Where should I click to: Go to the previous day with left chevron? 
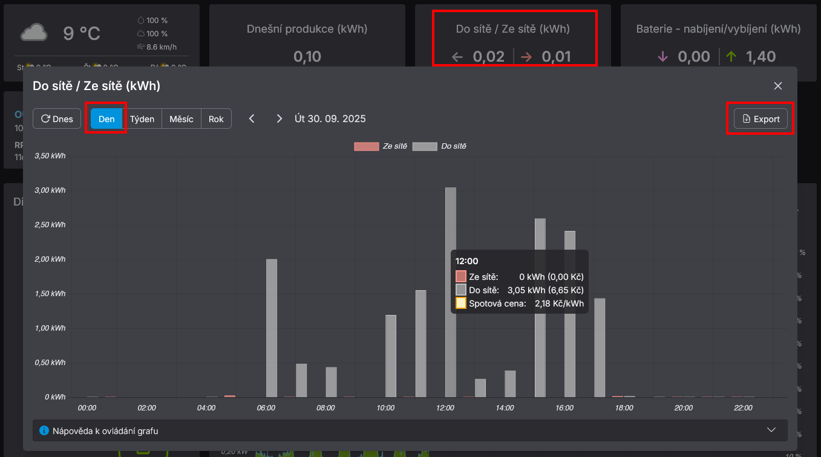tap(252, 118)
